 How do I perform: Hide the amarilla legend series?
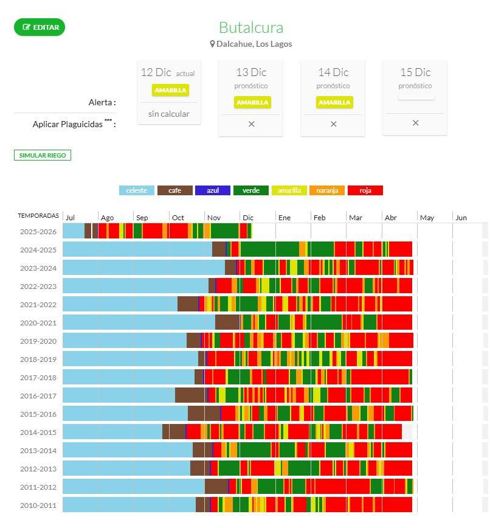(x=289, y=190)
